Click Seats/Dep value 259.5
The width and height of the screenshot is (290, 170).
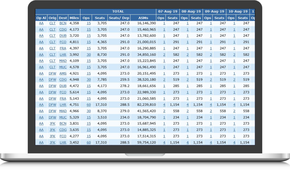coord(125,80)
